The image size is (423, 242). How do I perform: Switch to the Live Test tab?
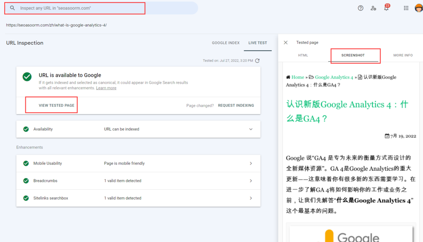tap(258, 43)
